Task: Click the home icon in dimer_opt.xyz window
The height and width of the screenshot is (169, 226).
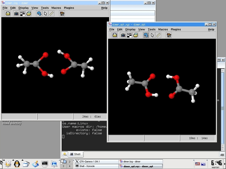Action: [x=169, y=35]
